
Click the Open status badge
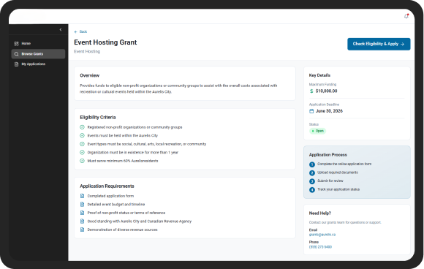point(317,131)
